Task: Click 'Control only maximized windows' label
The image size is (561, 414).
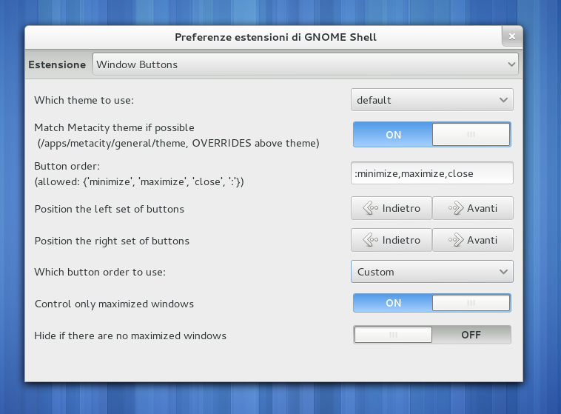Action: [114, 304]
